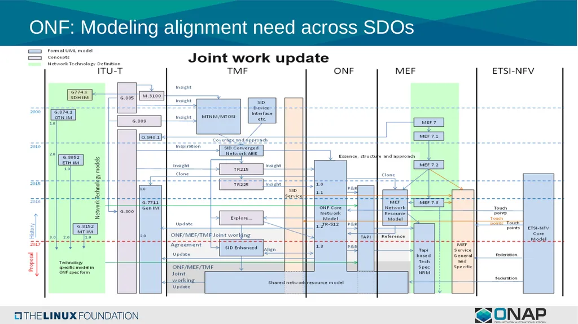This screenshot has width=578, height=324.
Task: Click the MEF 7.2 box
Action: (x=429, y=165)
